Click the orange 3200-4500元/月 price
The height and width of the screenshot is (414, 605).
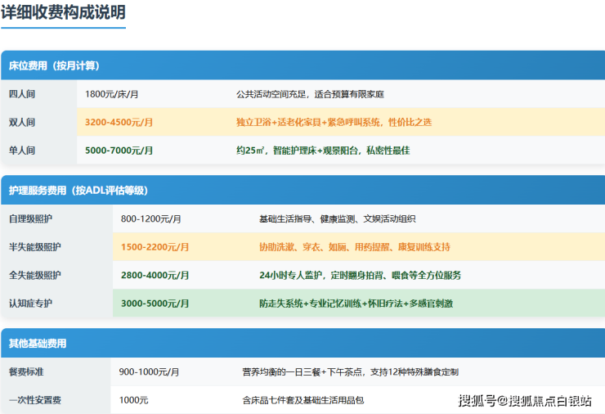[119, 123]
